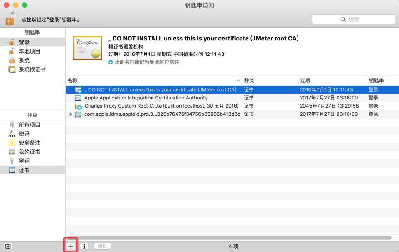The height and width of the screenshot is (252, 399).
Task: Select the JMeter root CA certificate row
Action: tap(232, 89)
